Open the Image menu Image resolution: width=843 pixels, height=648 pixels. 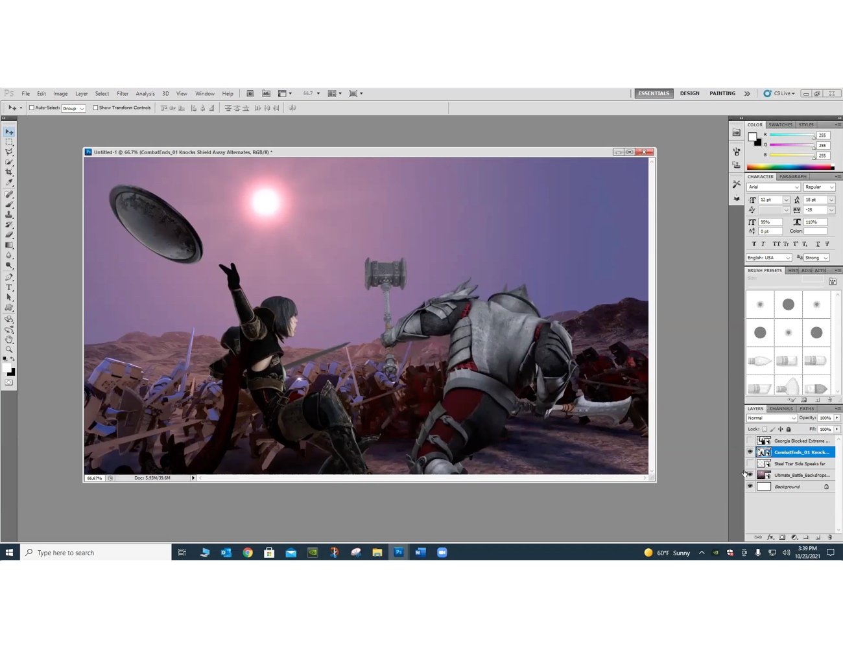tap(60, 93)
